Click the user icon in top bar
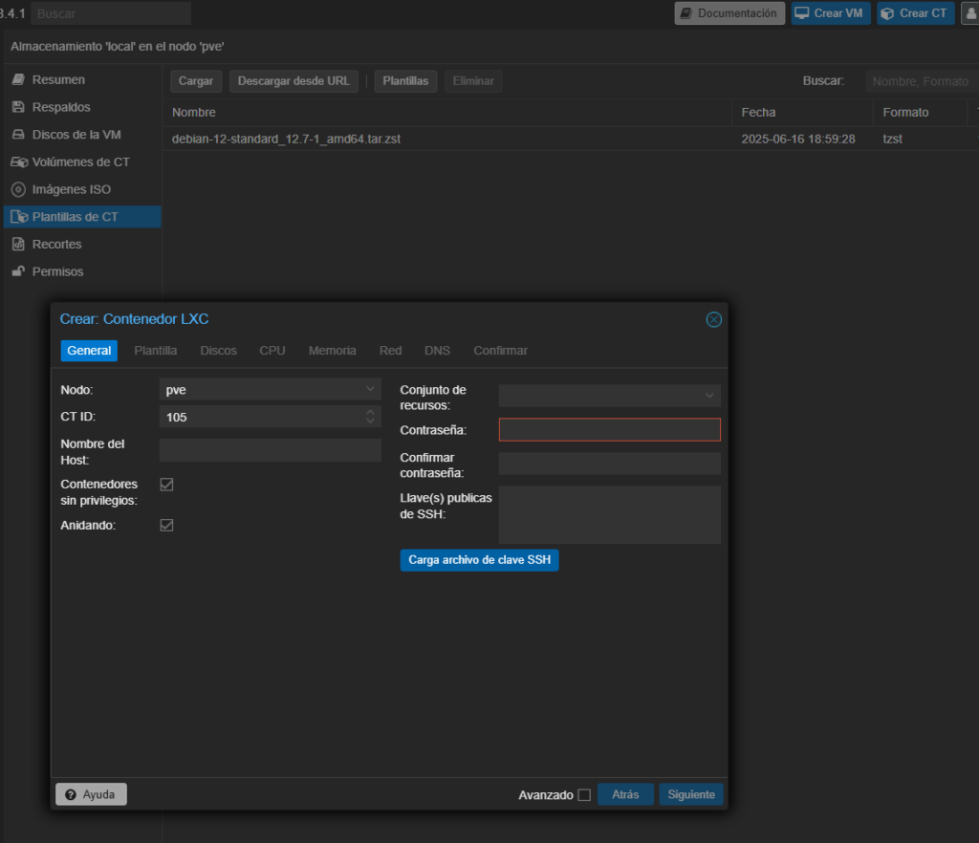The width and height of the screenshot is (979, 843). (969, 13)
